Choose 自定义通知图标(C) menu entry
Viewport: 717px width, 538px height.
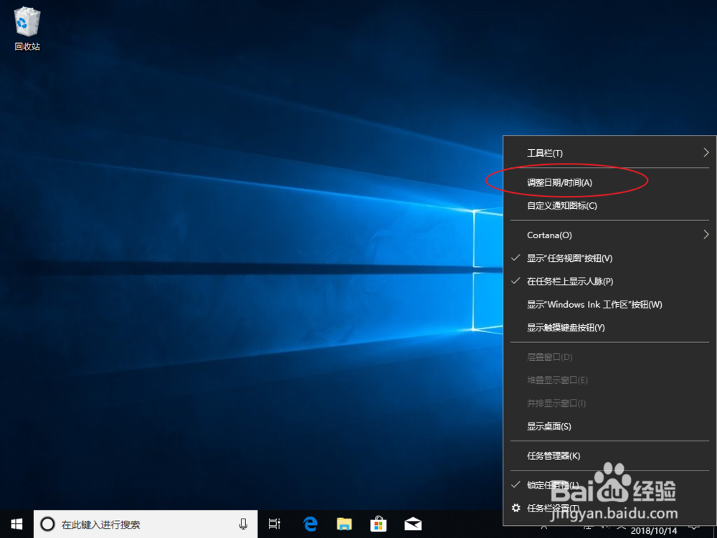click(x=609, y=205)
